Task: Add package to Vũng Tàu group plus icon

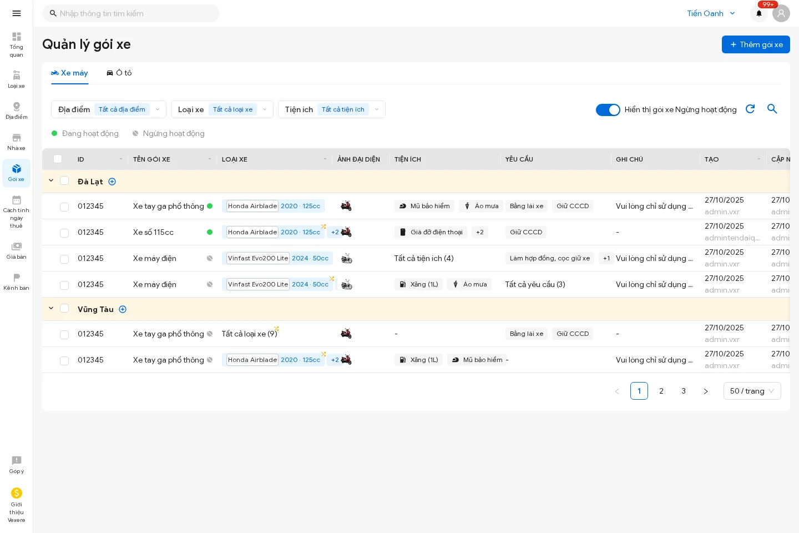Action: click(123, 309)
